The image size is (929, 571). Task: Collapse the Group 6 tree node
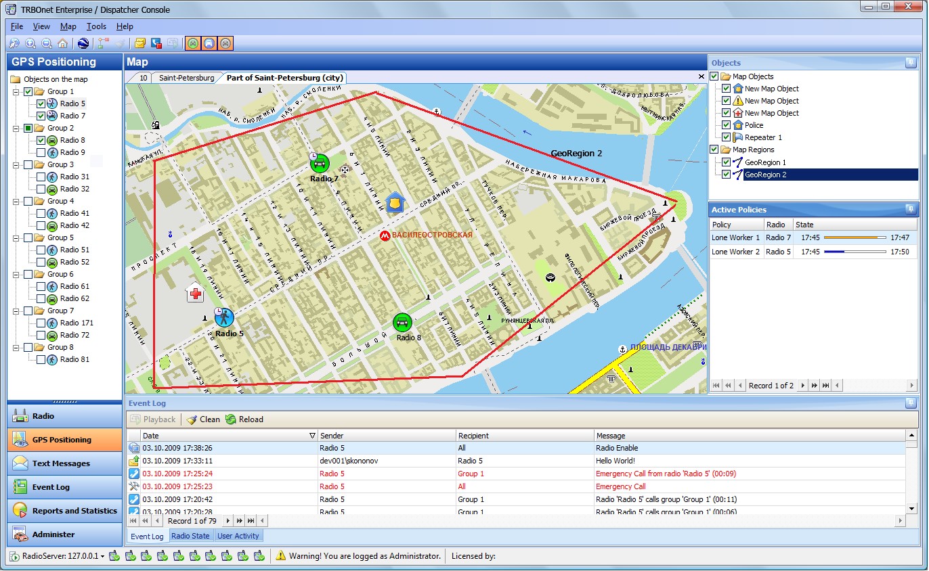16,275
